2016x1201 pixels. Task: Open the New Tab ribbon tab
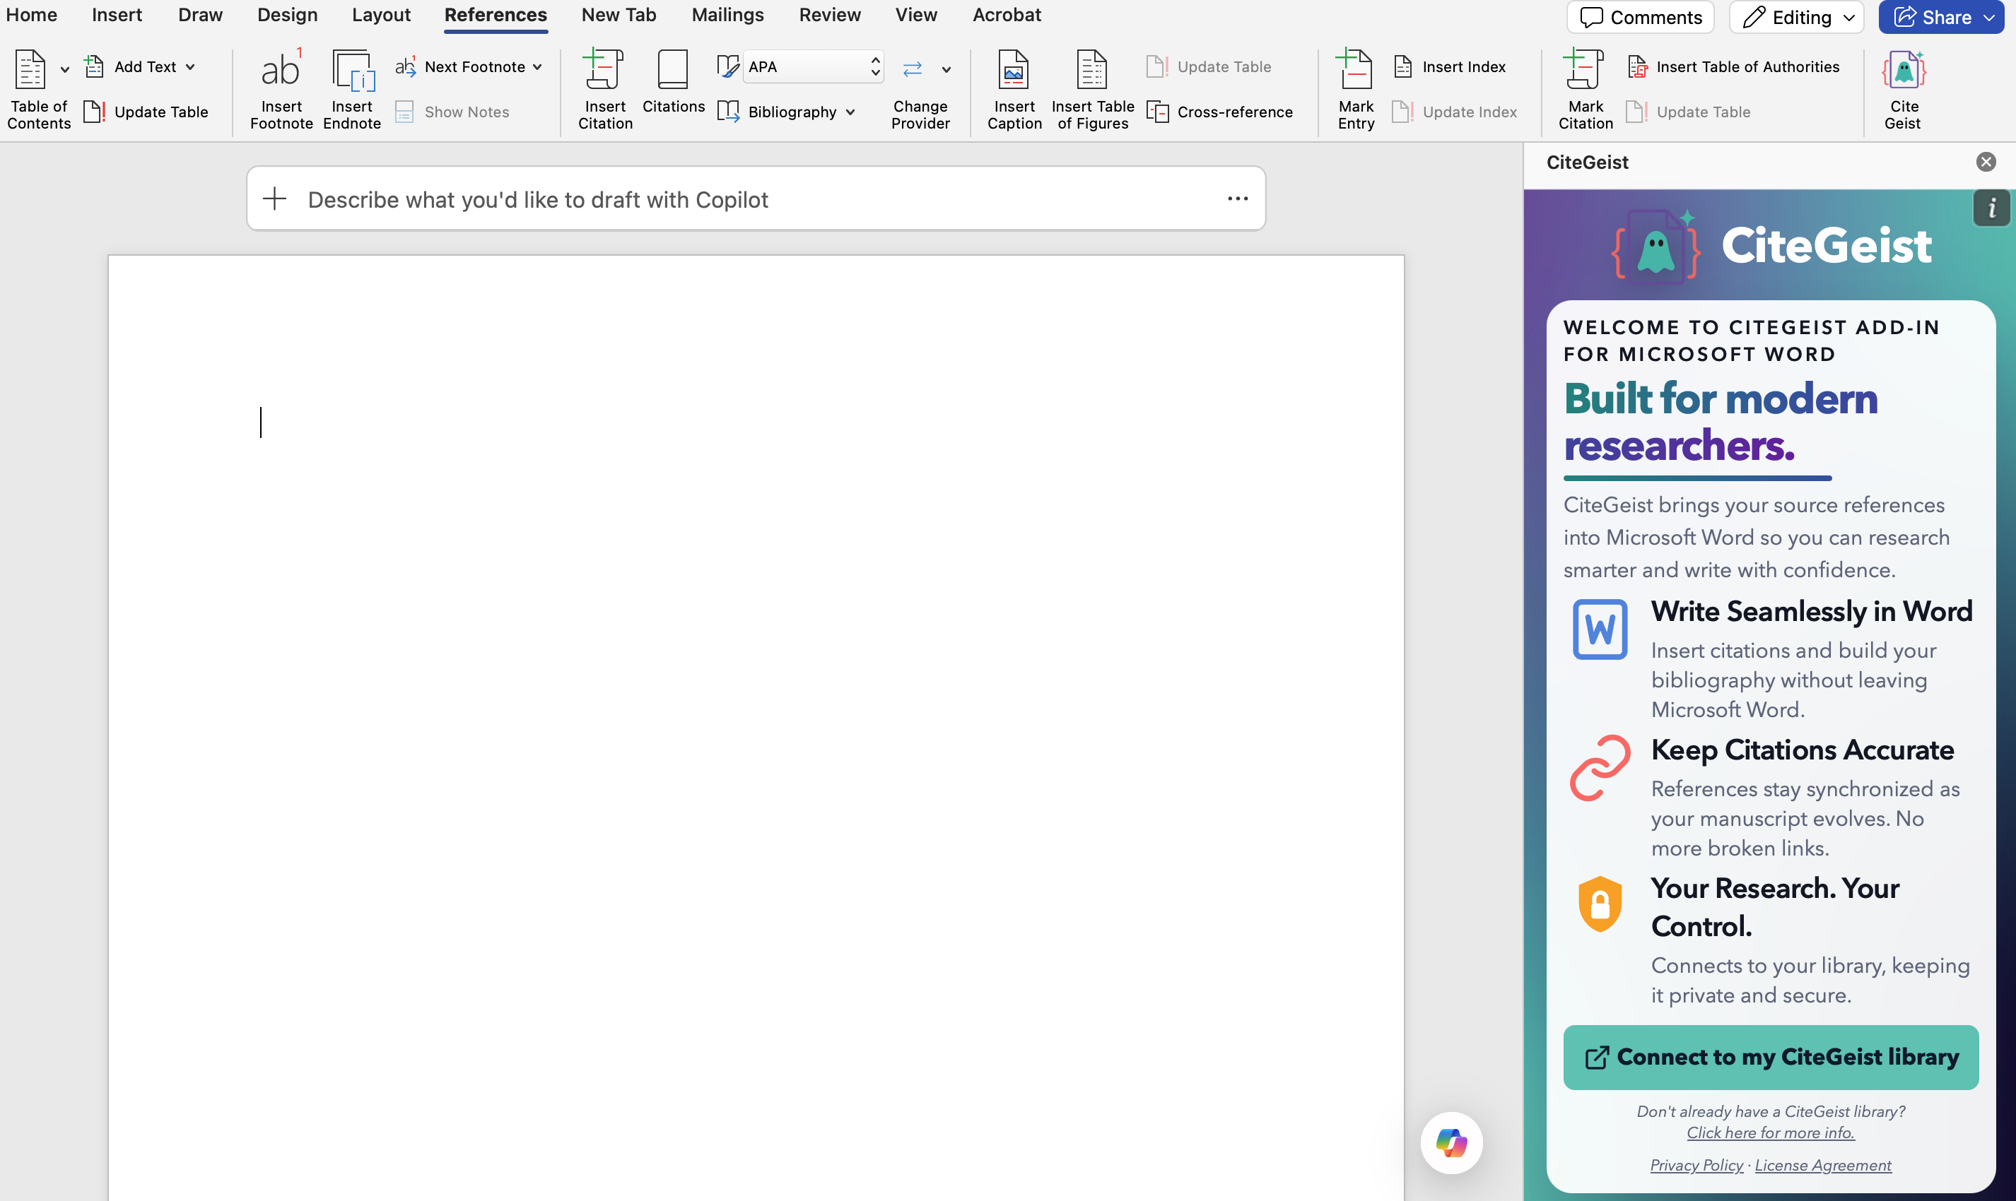[x=619, y=15]
